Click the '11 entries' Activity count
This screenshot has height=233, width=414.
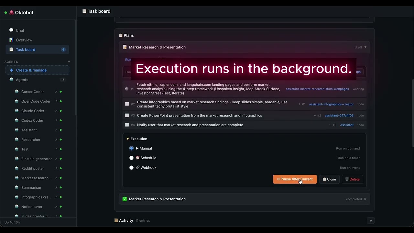[143, 221]
